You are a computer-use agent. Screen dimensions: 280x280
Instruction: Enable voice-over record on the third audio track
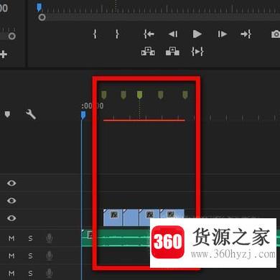tap(49, 273)
